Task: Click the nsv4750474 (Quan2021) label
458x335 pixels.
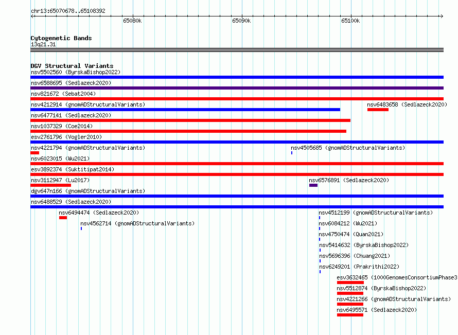Action: 351,234
